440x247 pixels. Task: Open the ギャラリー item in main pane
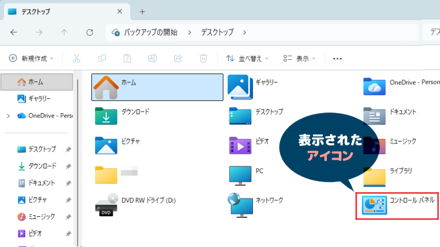click(252, 87)
